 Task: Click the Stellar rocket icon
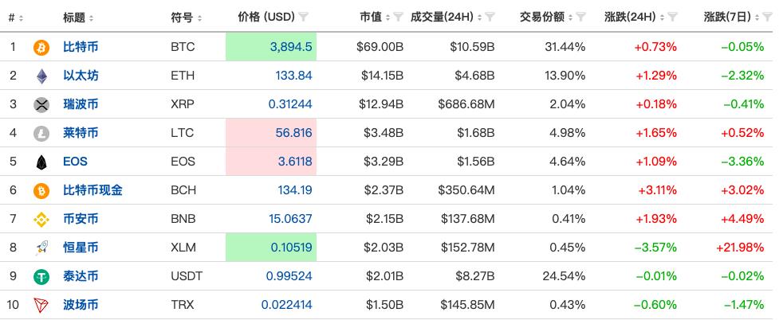pyautogui.click(x=41, y=248)
